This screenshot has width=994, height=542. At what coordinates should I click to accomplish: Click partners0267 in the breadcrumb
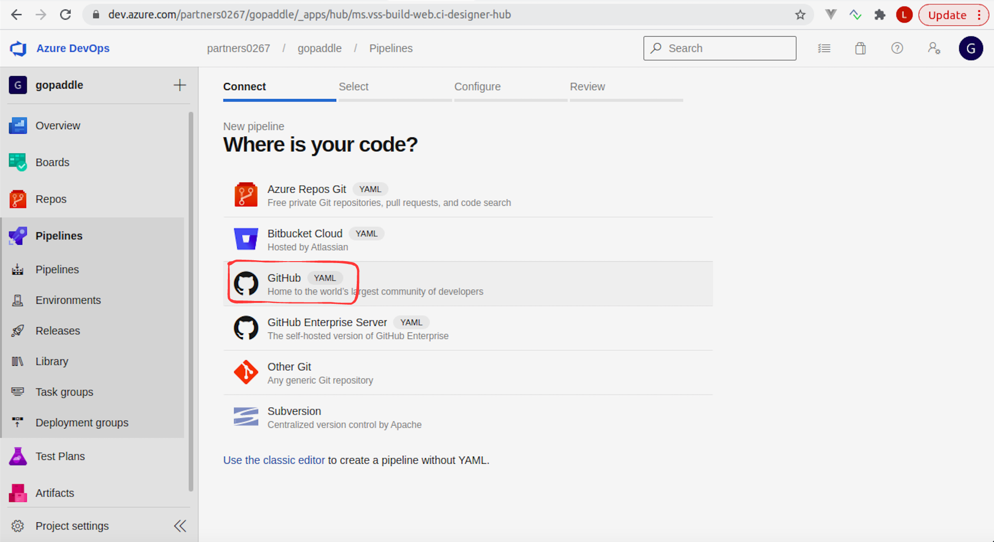(239, 48)
